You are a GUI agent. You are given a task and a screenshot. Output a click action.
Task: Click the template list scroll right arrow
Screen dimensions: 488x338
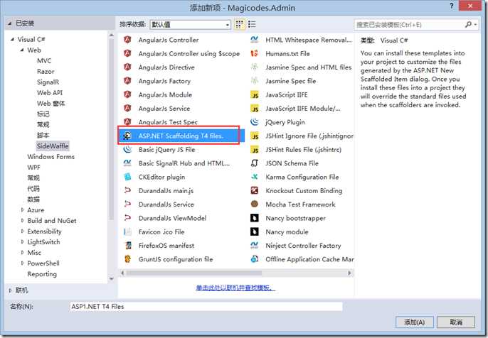[349, 273]
